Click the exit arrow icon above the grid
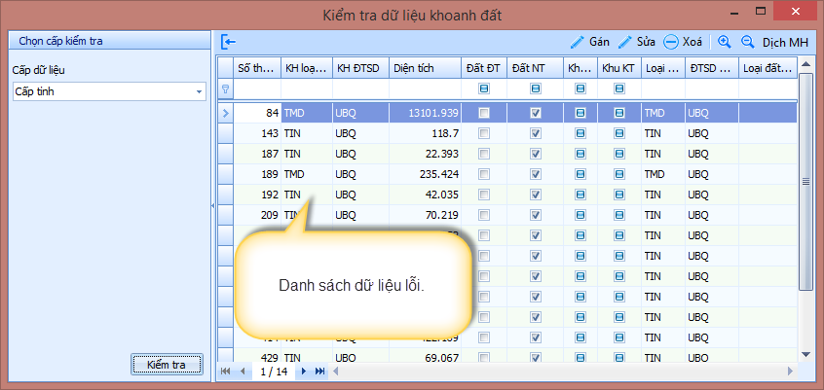This screenshot has height=390, width=824. click(x=229, y=42)
